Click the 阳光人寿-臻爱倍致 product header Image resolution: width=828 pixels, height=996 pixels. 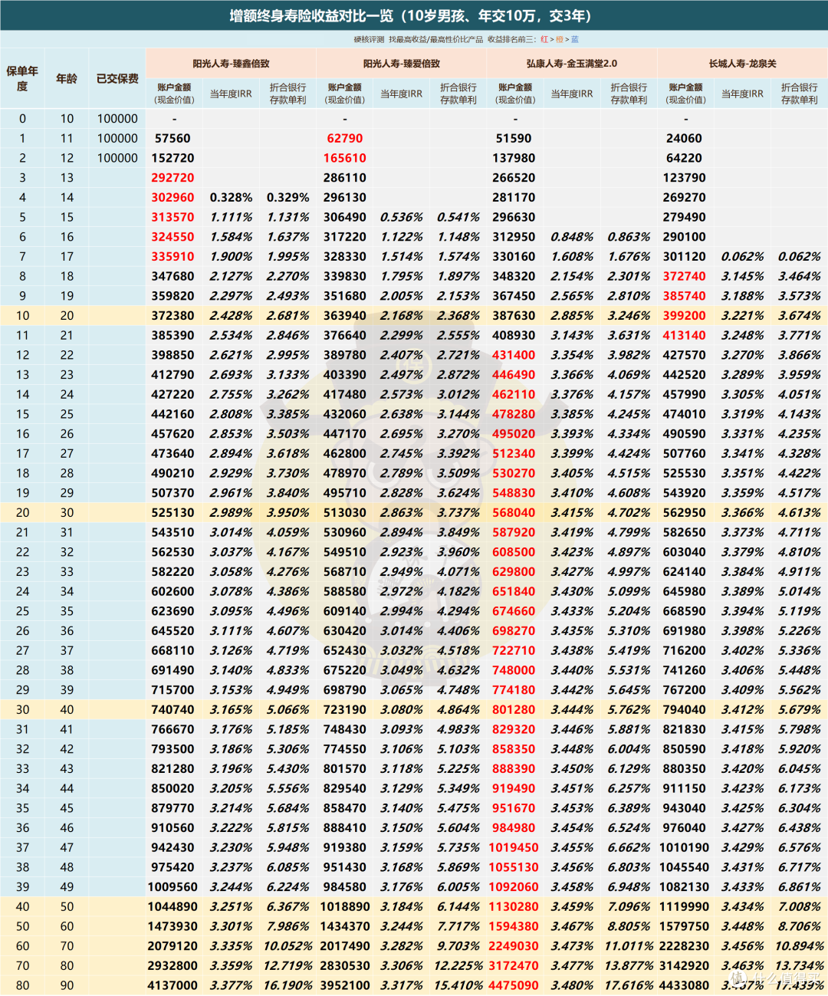pyautogui.click(x=401, y=64)
